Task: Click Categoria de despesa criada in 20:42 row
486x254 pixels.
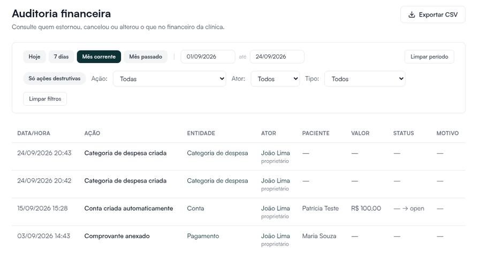Action: coord(125,181)
